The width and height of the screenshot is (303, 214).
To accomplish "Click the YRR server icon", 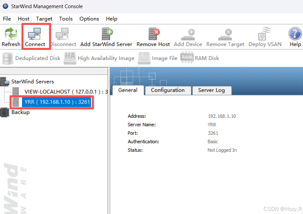I will pos(16,102).
